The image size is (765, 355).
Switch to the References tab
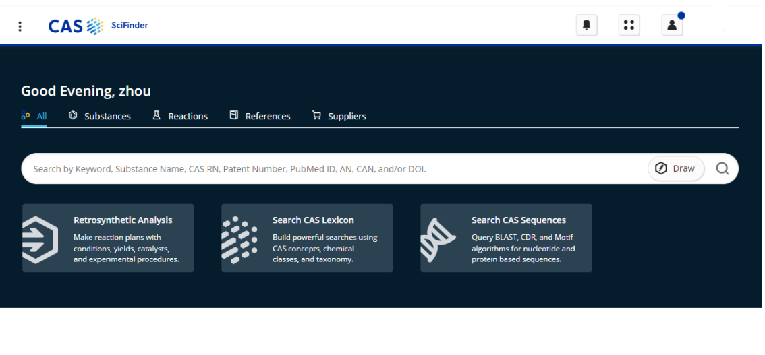point(260,116)
